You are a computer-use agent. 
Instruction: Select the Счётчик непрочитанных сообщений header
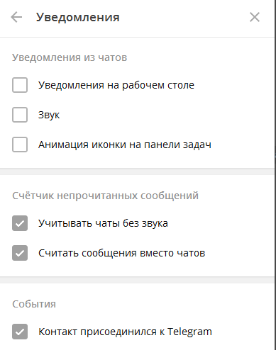coord(105,196)
